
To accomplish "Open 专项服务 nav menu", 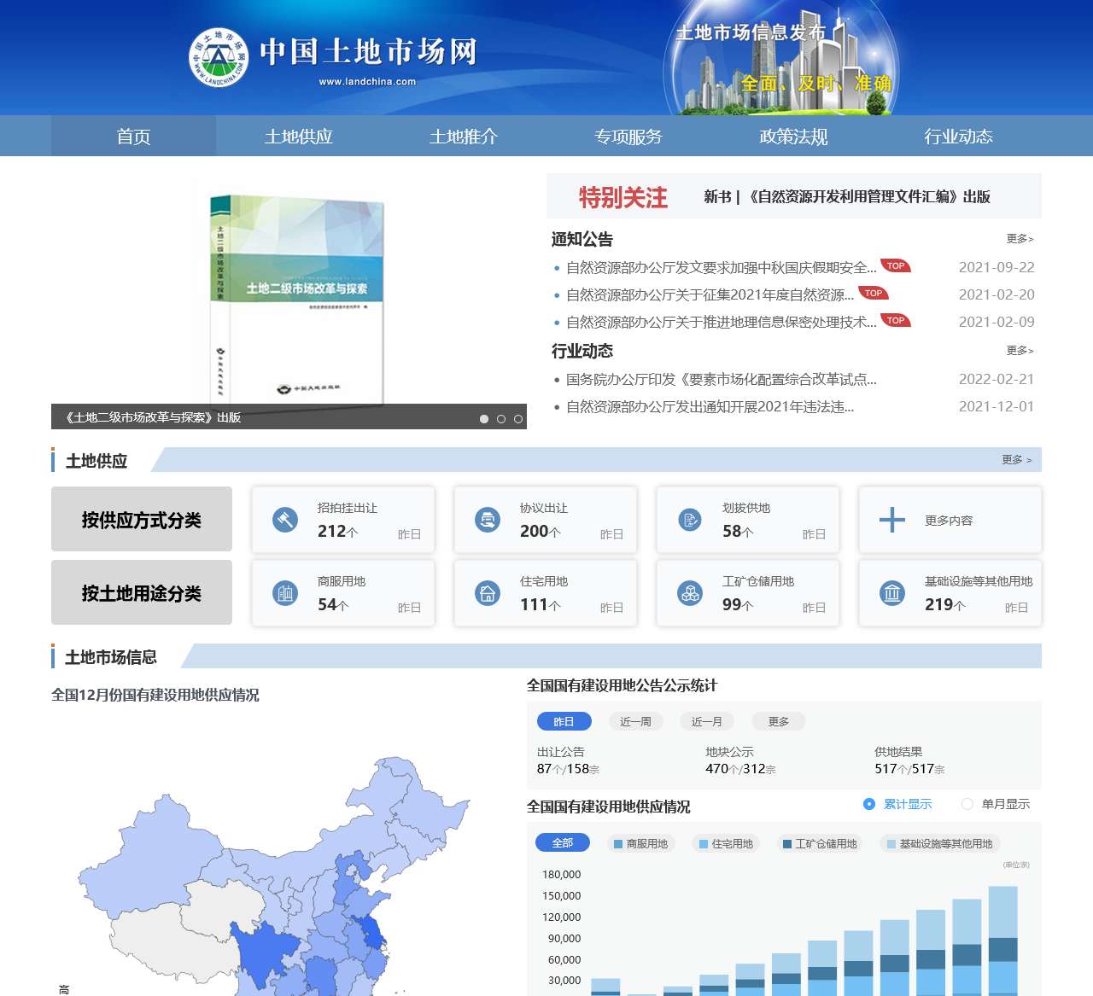I will point(628,137).
